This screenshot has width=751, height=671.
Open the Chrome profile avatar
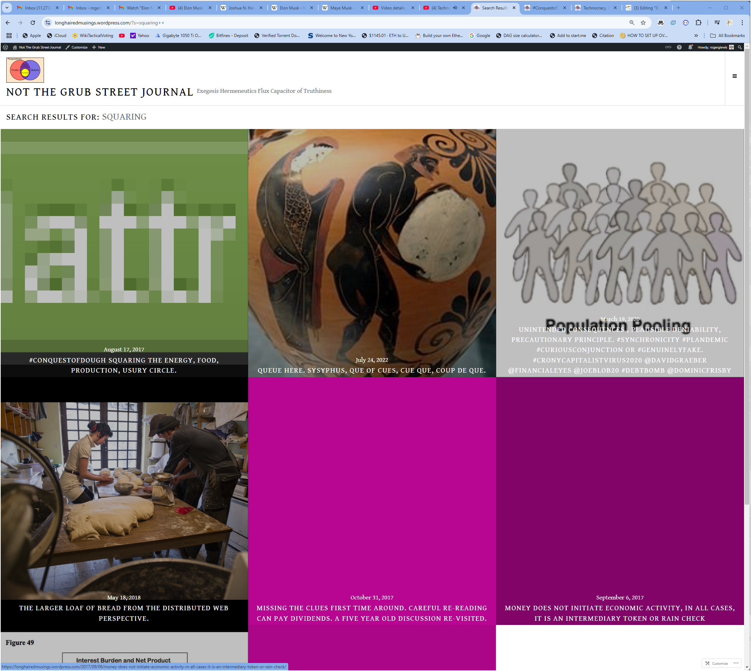[730, 23]
